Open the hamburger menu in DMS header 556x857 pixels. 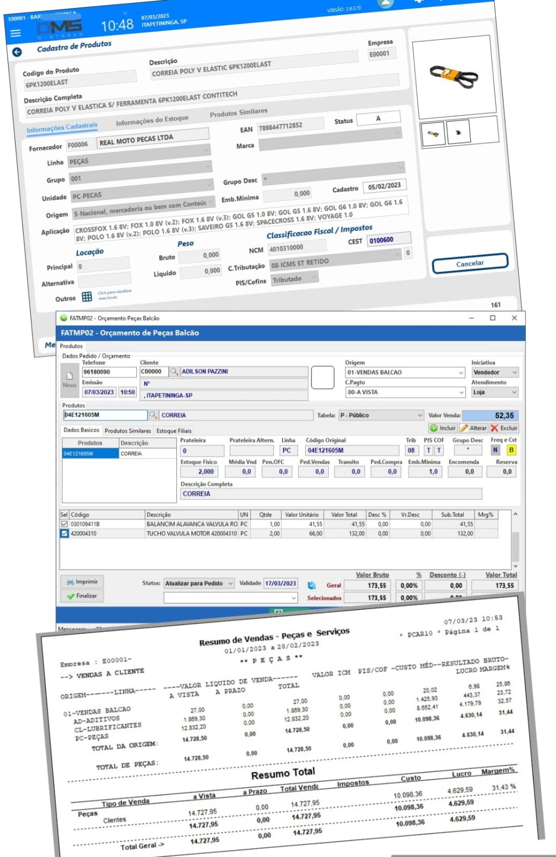click(x=16, y=33)
